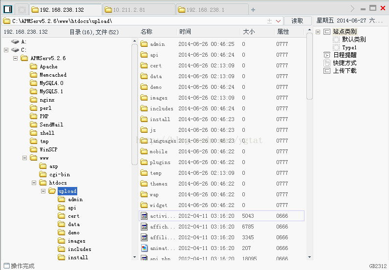
Task: Click file list scroll down arrow
Action: point(309,257)
